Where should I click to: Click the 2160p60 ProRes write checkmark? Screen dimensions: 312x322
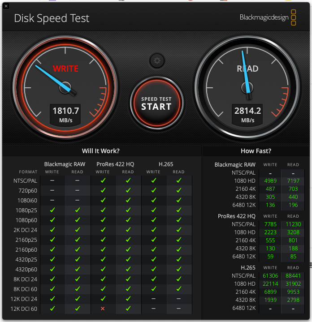click(103, 249)
